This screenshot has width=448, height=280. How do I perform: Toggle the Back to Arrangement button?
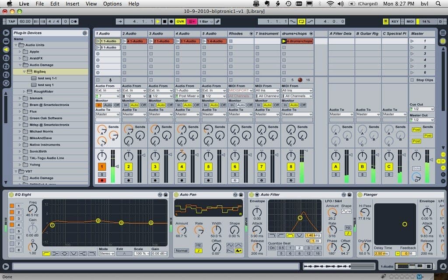pos(192,21)
